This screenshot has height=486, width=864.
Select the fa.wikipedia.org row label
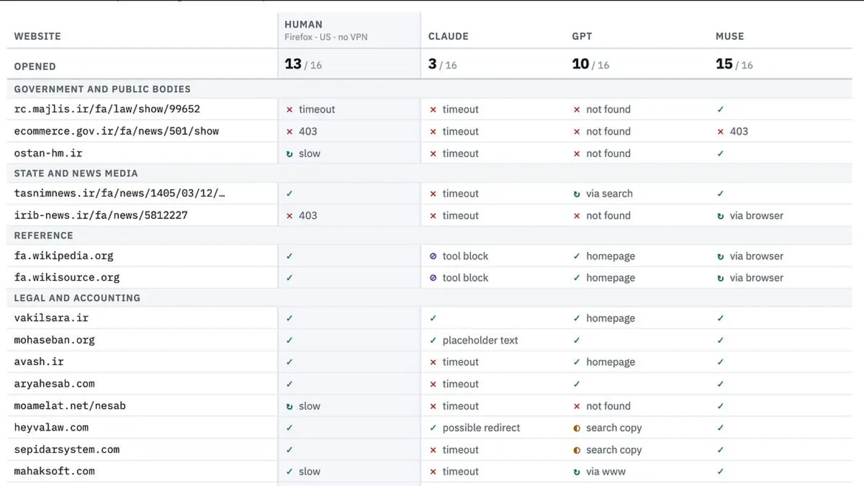pos(64,255)
